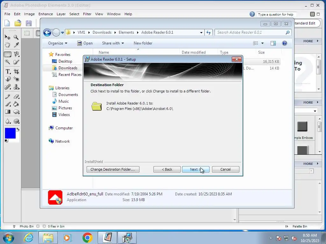This screenshot has height=244, width=326.
Task: Open Internet Explorer from the taskbar
Action: click(x=28, y=238)
